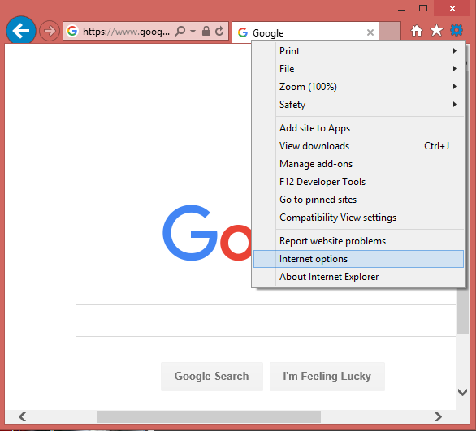Click the search magnifier in address bar
The width and height of the screenshot is (476, 431).
(180, 31)
